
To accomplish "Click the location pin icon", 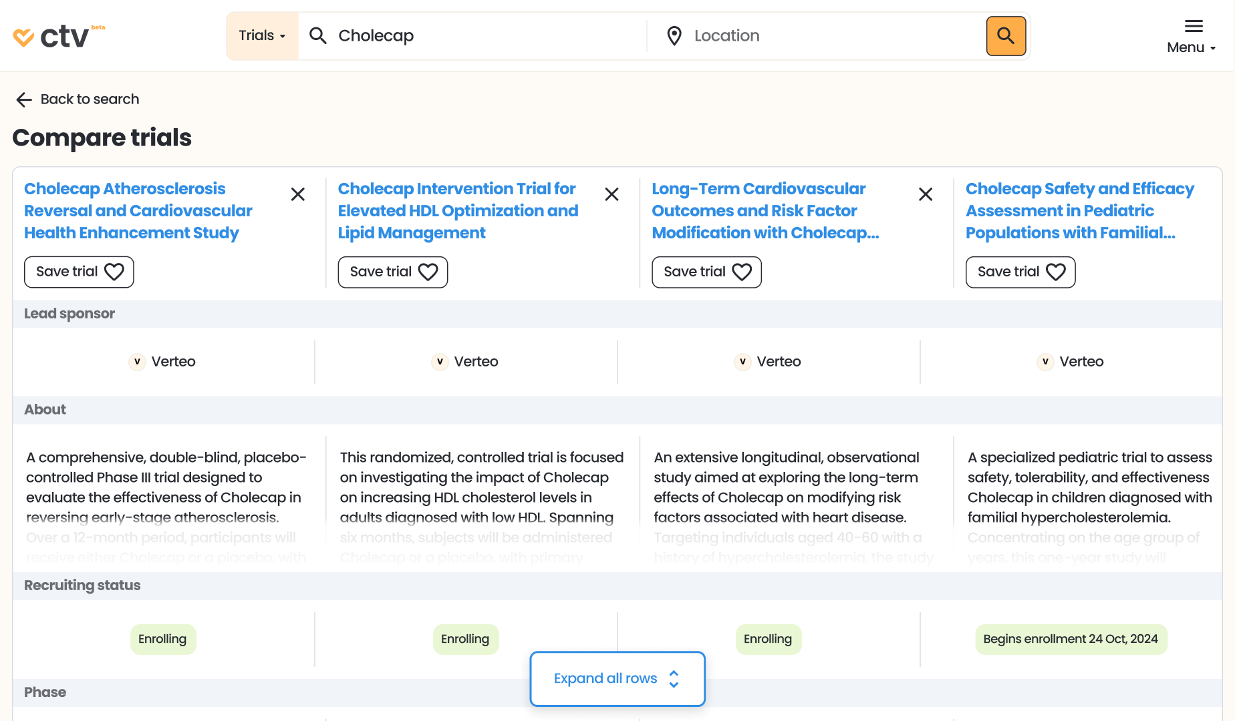I will click(674, 36).
